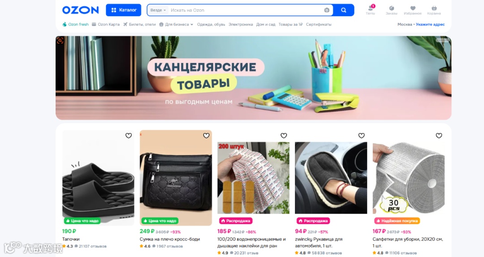Open the Сертификаты link
This screenshot has height=257, width=484.
coord(319,24)
